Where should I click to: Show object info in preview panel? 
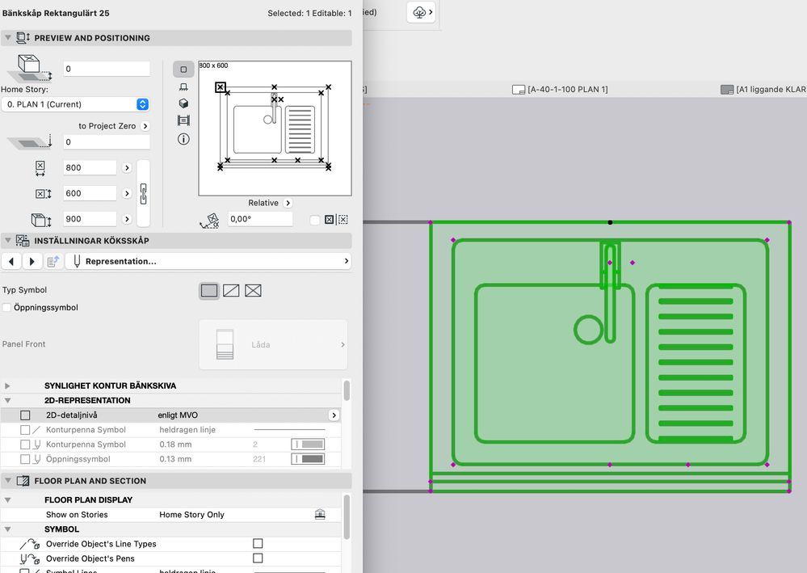[x=183, y=138]
